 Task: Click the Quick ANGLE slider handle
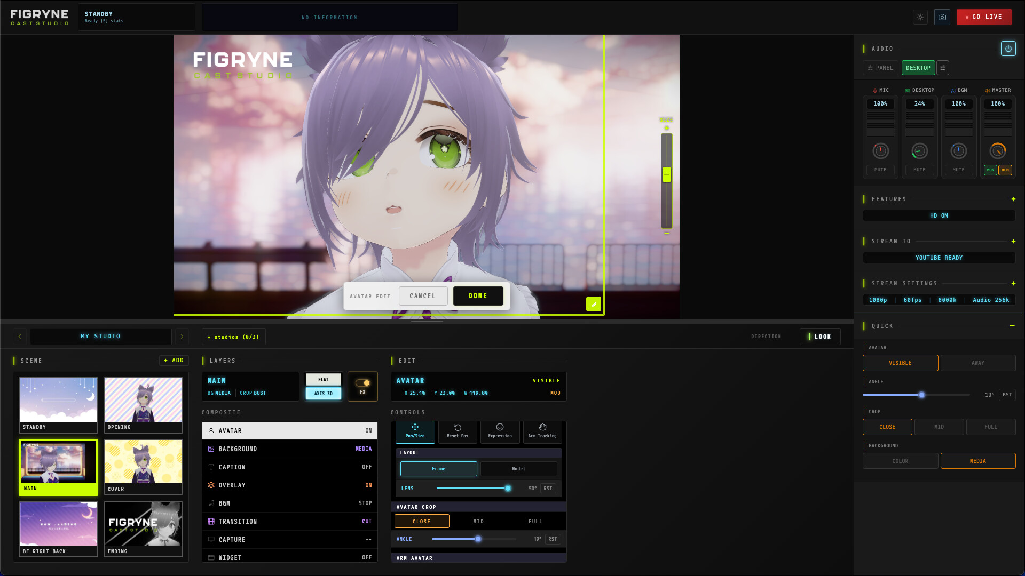coord(921,395)
